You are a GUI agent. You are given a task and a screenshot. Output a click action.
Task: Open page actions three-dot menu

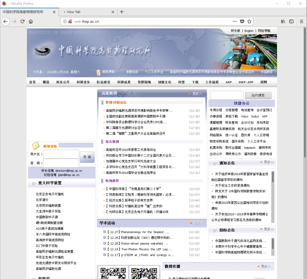tap(235, 21)
